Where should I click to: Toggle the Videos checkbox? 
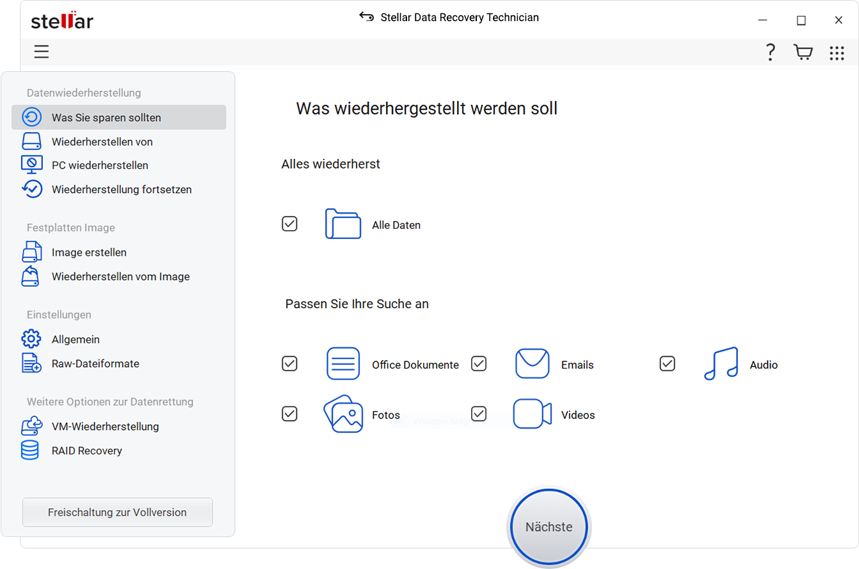[479, 414]
